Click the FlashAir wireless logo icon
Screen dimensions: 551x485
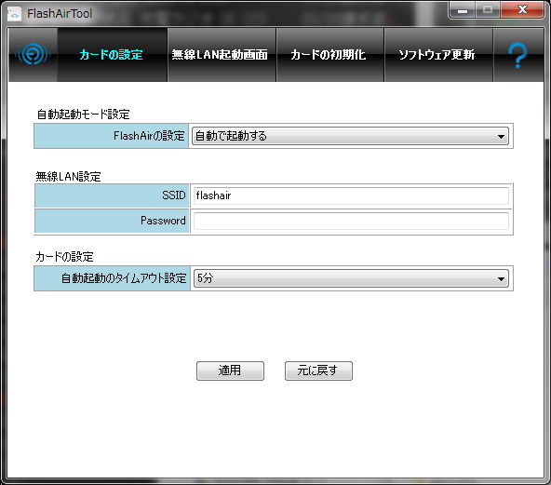(x=33, y=54)
